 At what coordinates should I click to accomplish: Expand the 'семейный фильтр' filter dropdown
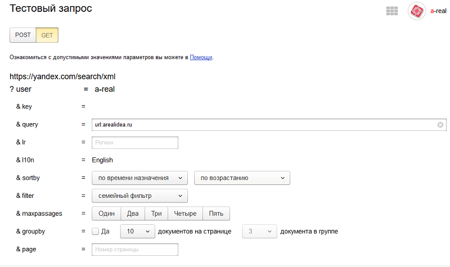139,196
